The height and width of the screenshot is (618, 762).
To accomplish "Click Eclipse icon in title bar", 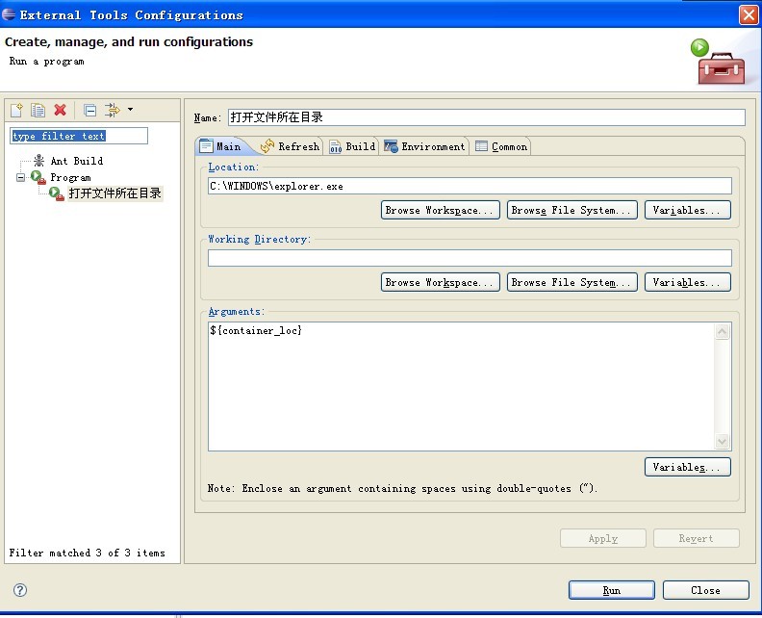I will (9, 14).
